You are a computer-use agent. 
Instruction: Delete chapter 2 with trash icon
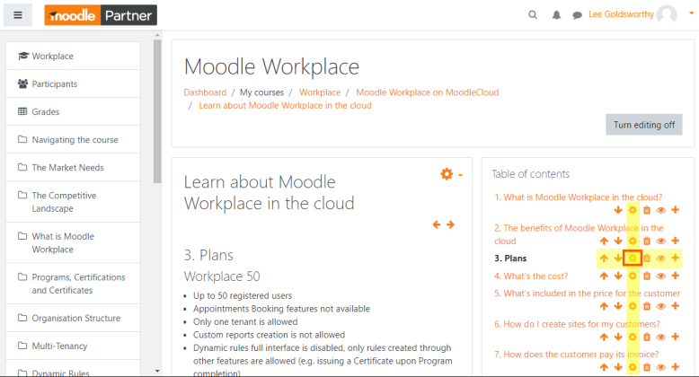pos(647,241)
